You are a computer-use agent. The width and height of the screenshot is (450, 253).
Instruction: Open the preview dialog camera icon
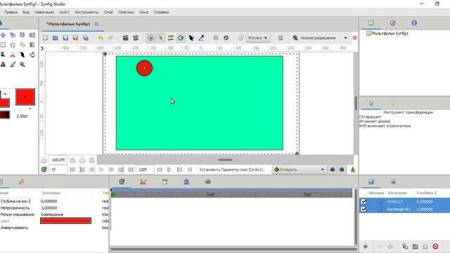(x=136, y=38)
